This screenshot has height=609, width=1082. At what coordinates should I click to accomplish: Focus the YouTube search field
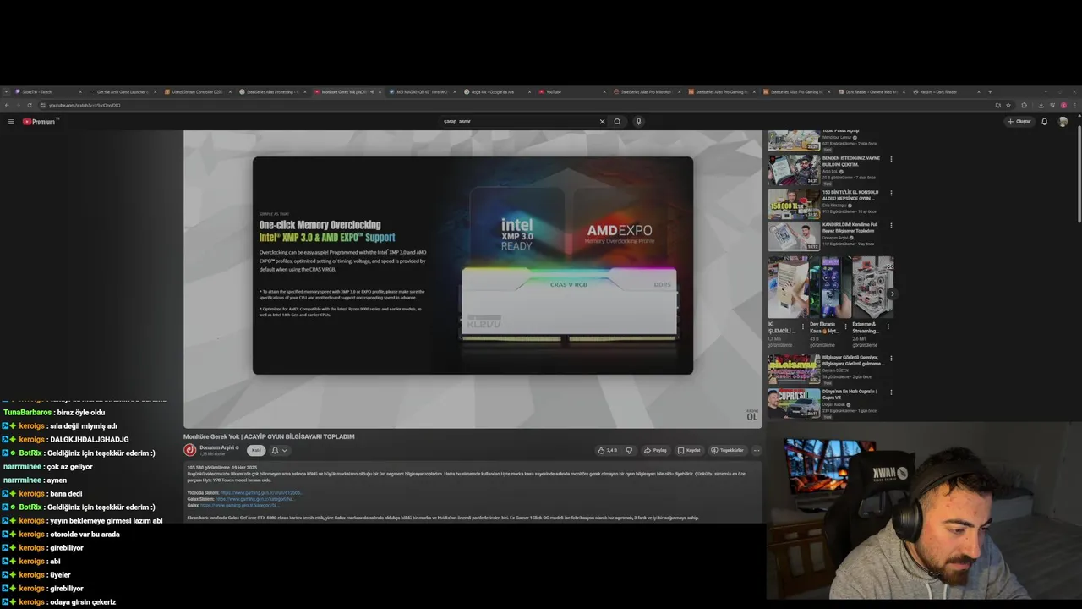pos(517,122)
